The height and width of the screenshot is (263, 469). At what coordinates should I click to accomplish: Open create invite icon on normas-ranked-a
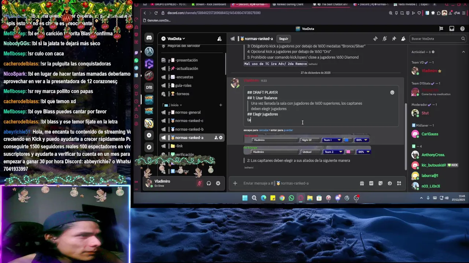click(x=216, y=138)
